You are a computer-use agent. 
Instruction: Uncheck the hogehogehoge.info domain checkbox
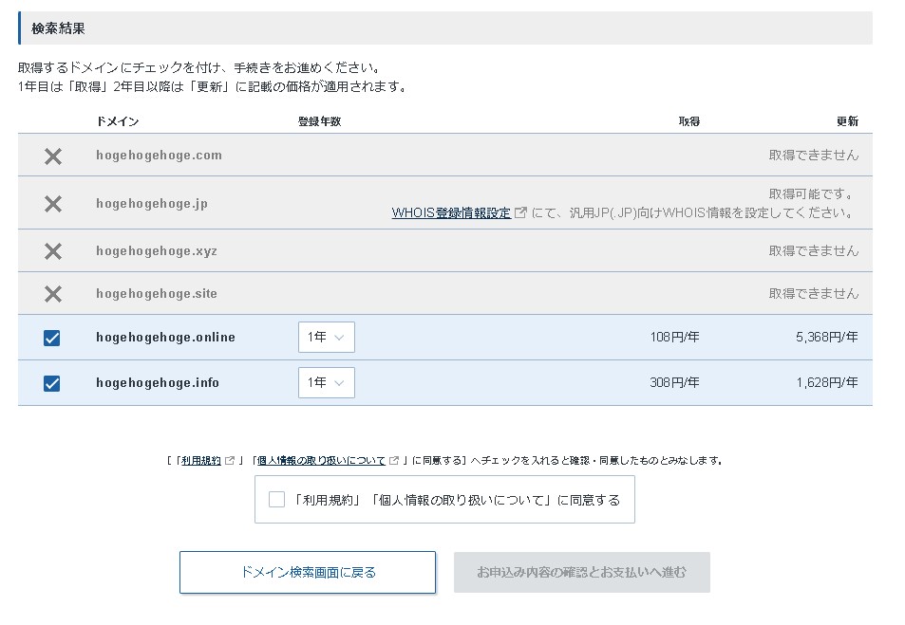[x=52, y=383]
